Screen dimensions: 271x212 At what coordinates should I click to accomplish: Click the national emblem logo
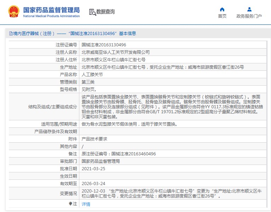point(14,11)
